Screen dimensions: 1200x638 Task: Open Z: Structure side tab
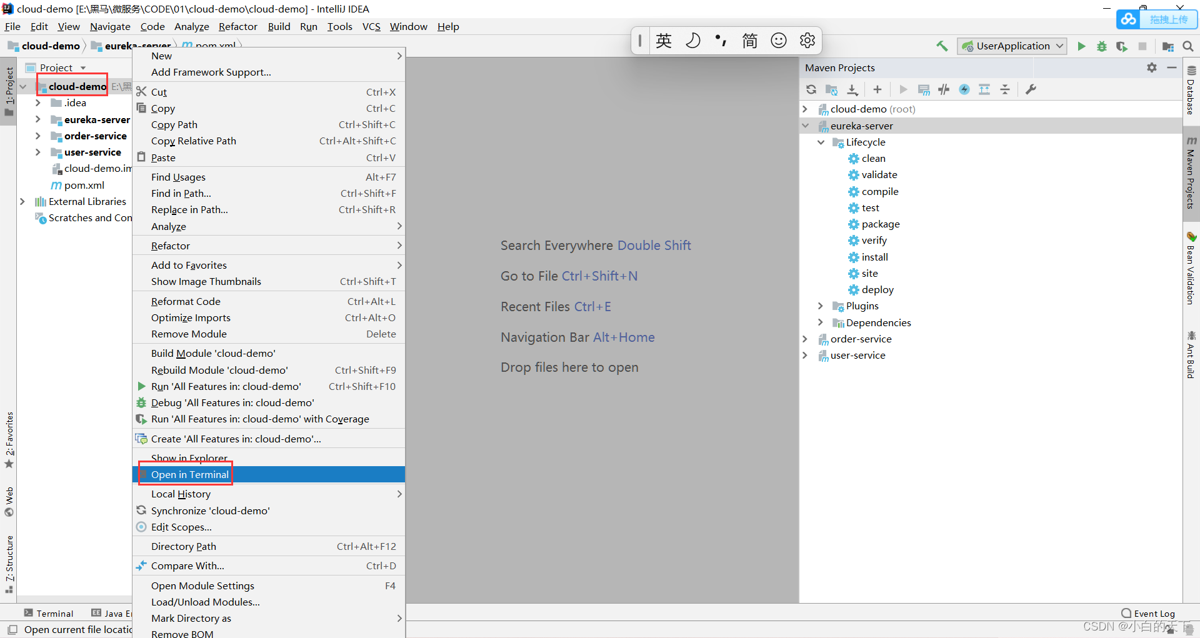pos(9,563)
